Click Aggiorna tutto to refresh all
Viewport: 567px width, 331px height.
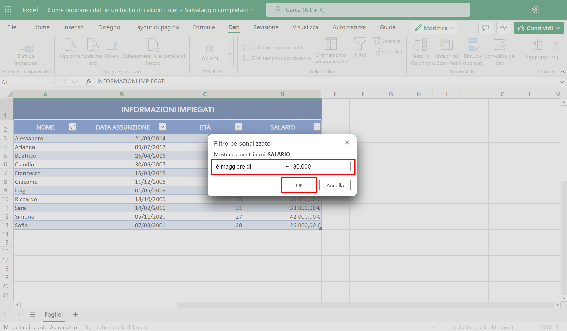[x=92, y=51]
